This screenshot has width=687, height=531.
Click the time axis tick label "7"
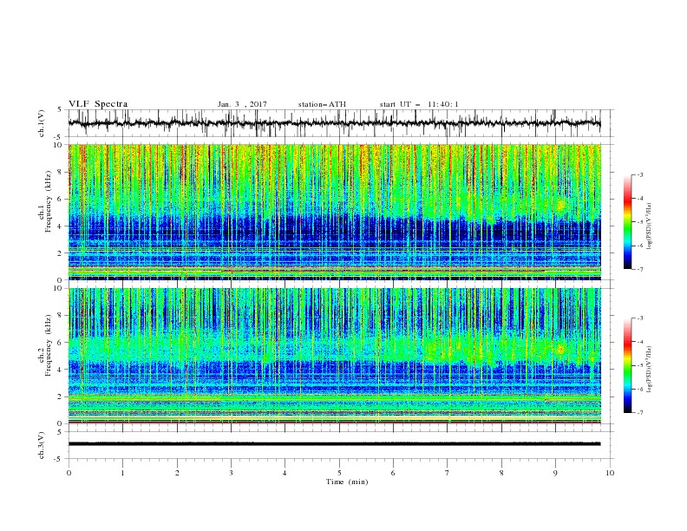point(448,473)
